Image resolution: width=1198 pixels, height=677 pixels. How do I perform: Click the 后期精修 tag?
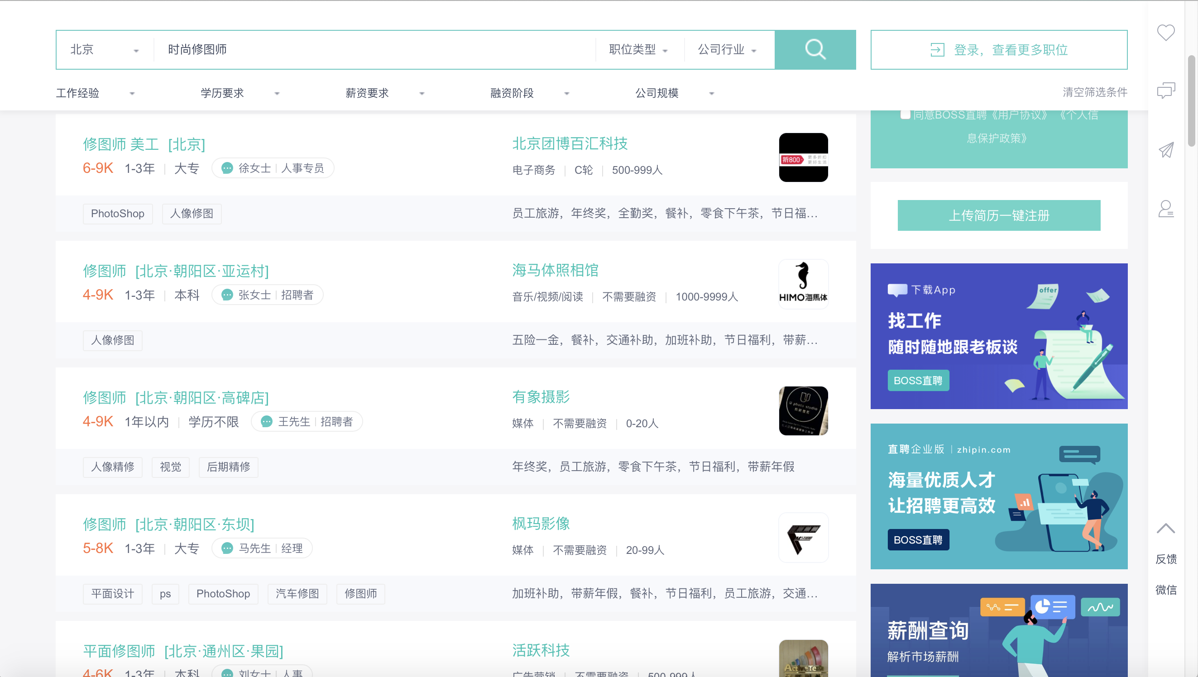point(228,467)
